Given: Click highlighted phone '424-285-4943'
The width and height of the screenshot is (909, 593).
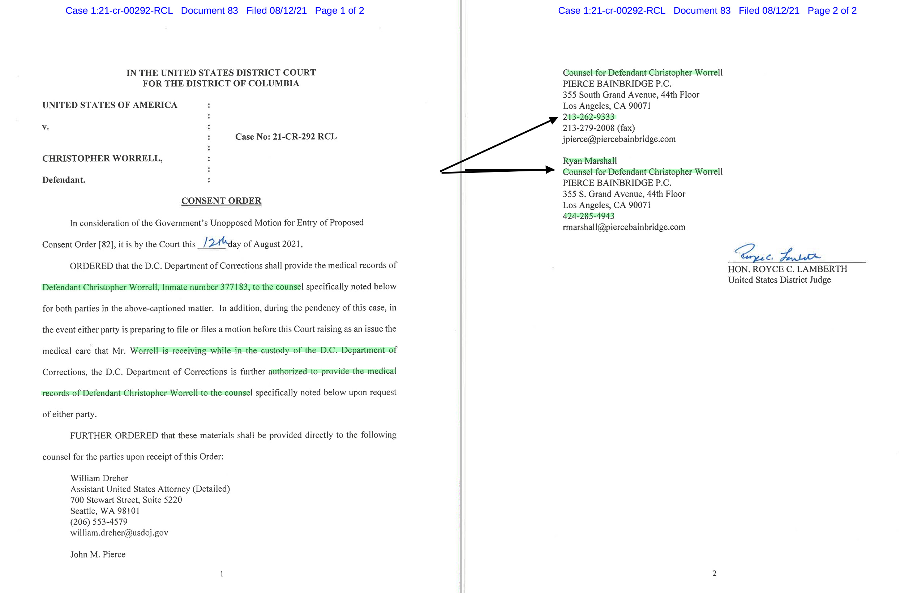Looking at the screenshot, I should (588, 216).
